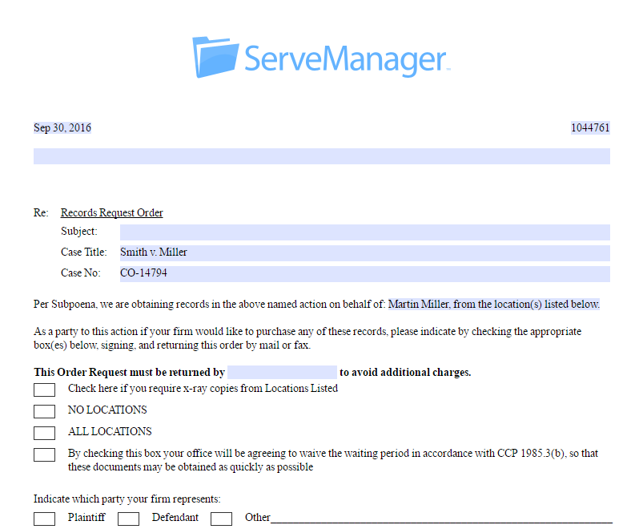Select the highlighted Martin Miller text

pos(496,304)
